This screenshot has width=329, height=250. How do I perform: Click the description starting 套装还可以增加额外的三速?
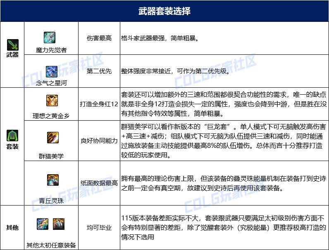pos(224,104)
